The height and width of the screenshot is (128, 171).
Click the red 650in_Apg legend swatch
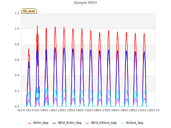pos(30,123)
